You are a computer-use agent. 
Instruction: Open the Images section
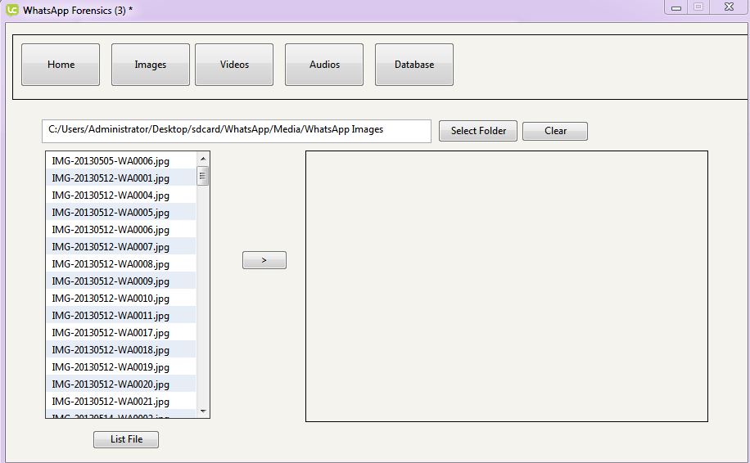151,65
